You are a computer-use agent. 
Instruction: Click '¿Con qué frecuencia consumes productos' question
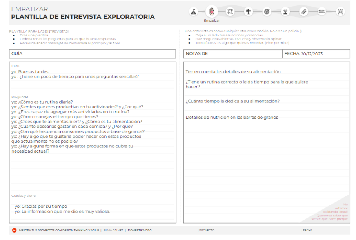tap(78, 131)
